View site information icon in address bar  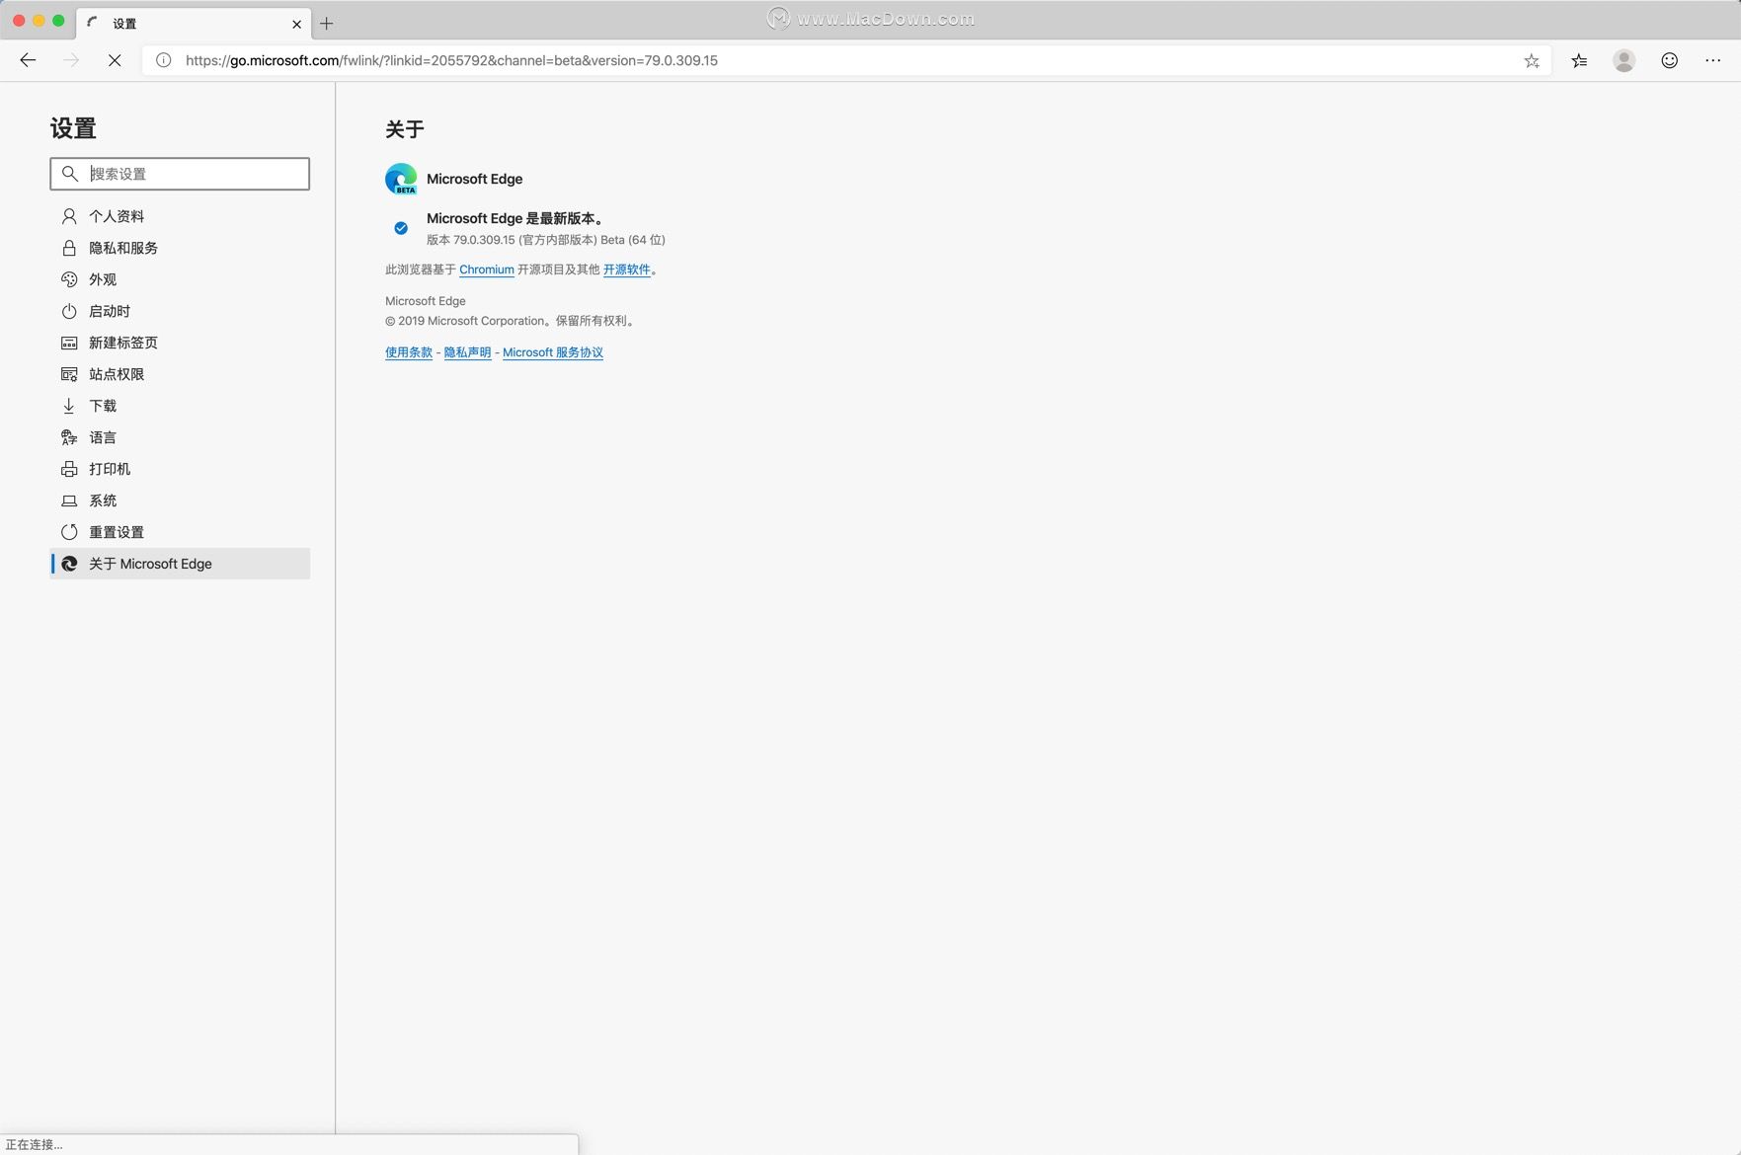164,60
